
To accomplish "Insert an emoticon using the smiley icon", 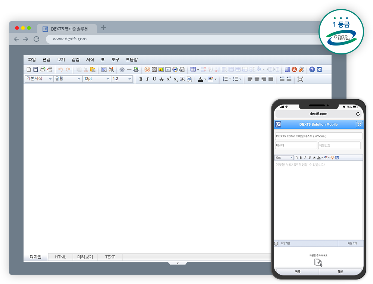I will pyautogui.click(x=147, y=69).
